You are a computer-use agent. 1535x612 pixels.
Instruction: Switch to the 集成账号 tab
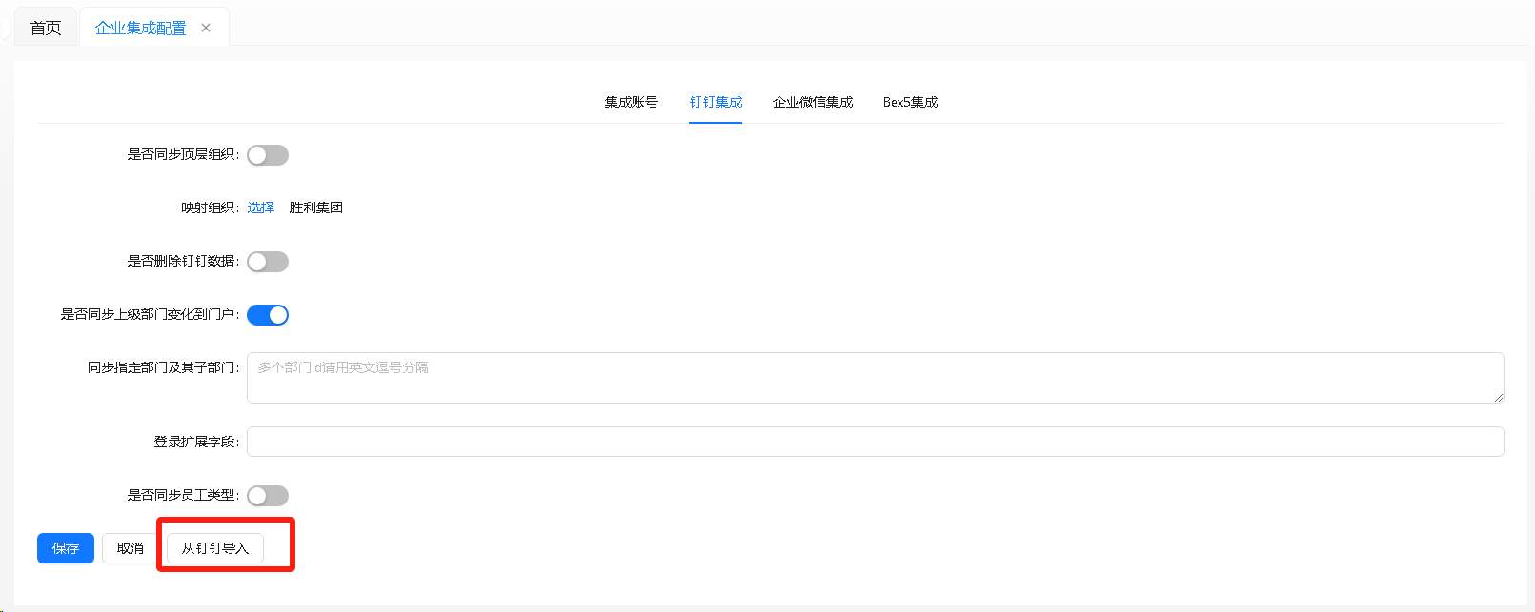coord(631,102)
